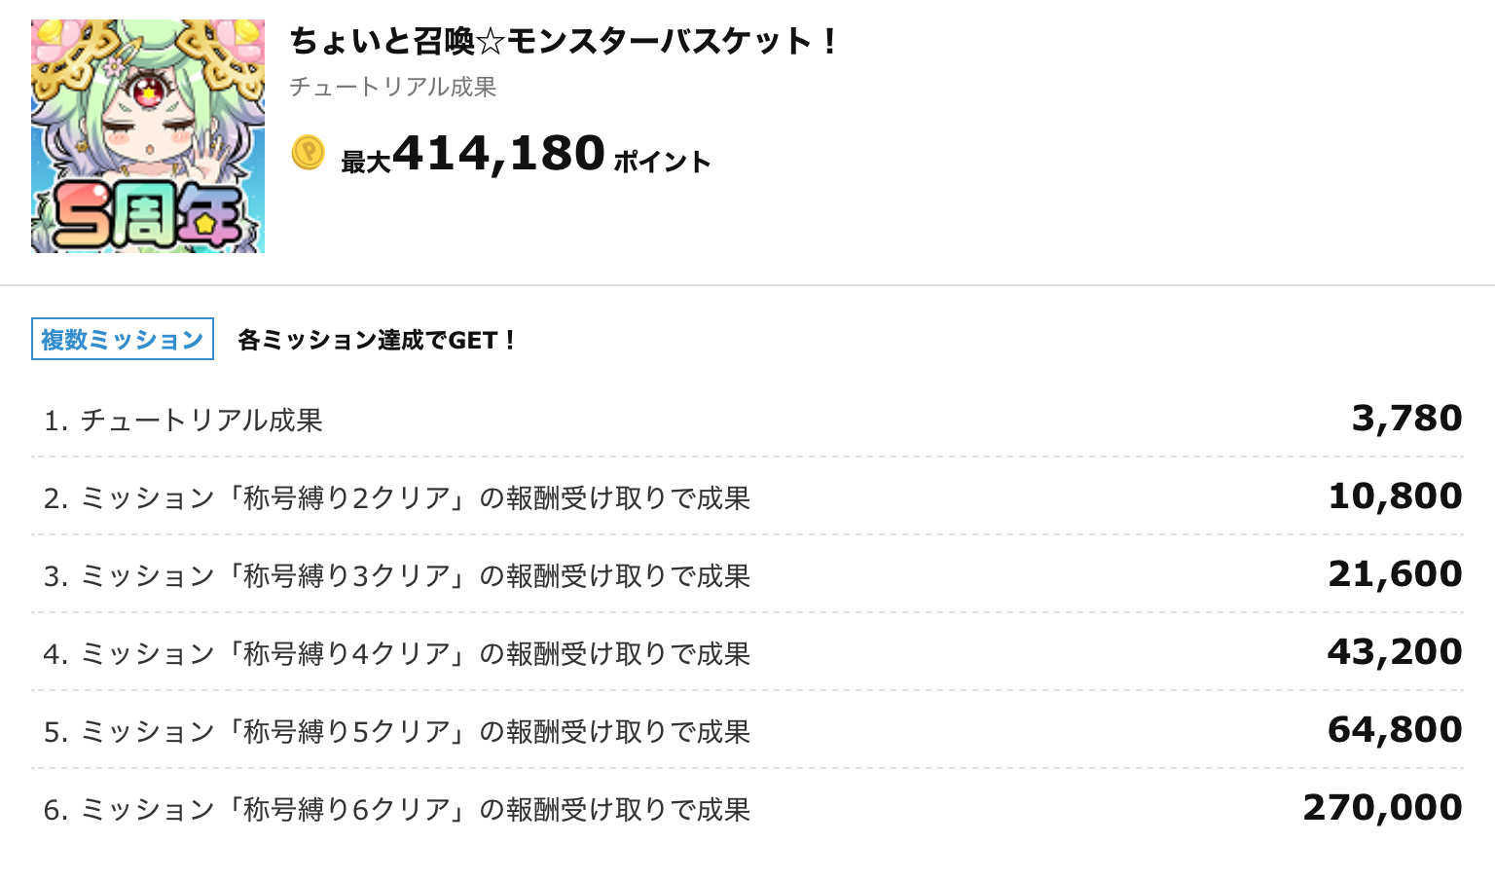Screen dimensions: 1495x880
Task: Click the 21,600 point reward
Action: click(x=1395, y=574)
